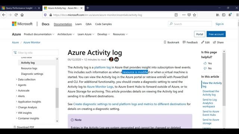Expand Data collection tree node
This screenshot has width=239, height=134.
(x=16, y=79)
